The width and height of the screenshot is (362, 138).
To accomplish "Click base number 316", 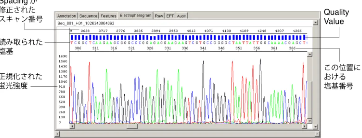I will pyautogui.click(x=114, y=49).
